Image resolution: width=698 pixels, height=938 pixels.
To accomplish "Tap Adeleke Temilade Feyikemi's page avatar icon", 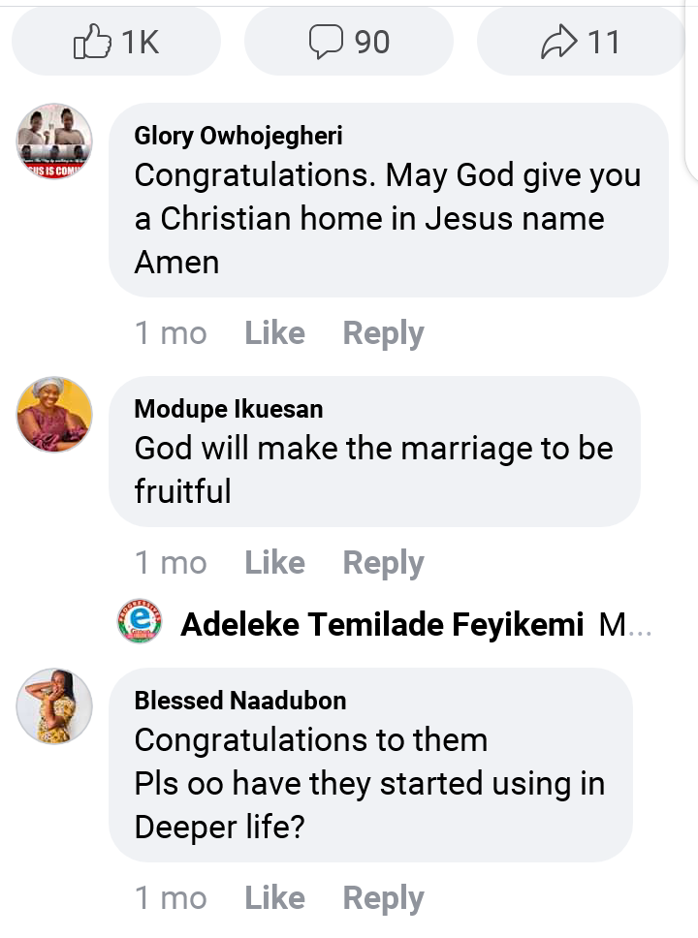I will click(x=140, y=625).
